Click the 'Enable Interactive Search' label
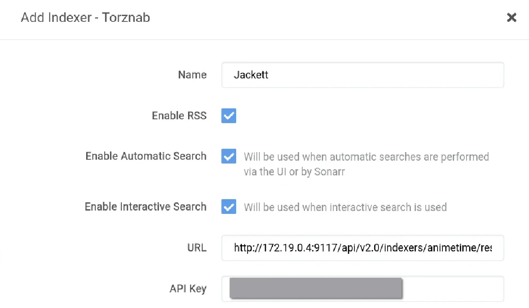529x308 pixels. 145,207
